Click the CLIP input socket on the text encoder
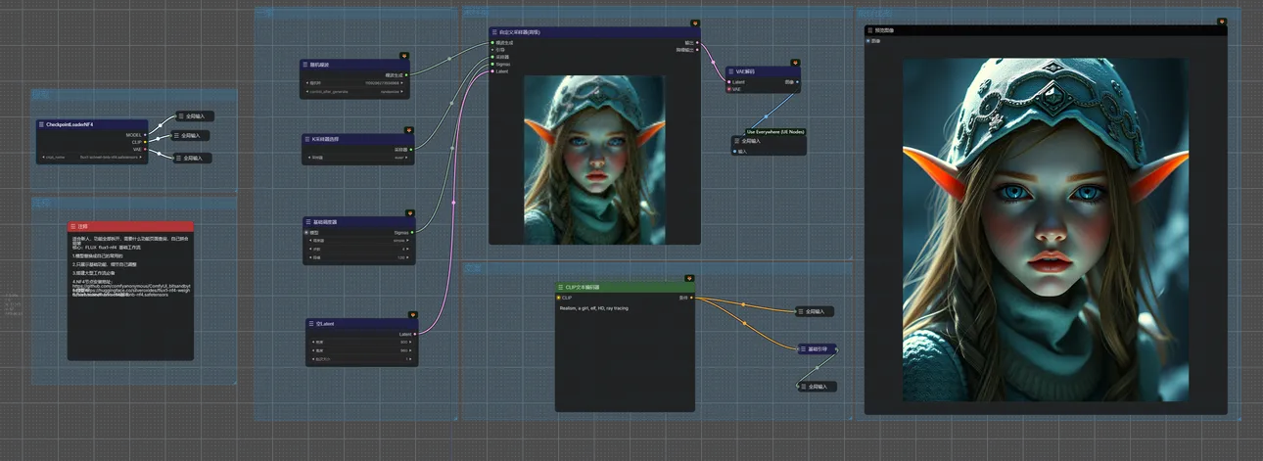Image resolution: width=1263 pixels, height=461 pixels. coord(558,298)
